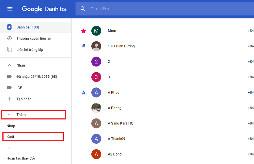Screen dimensions: 254x164
Task: Open contact A Sang Kara HQ
Action: point(121,123)
